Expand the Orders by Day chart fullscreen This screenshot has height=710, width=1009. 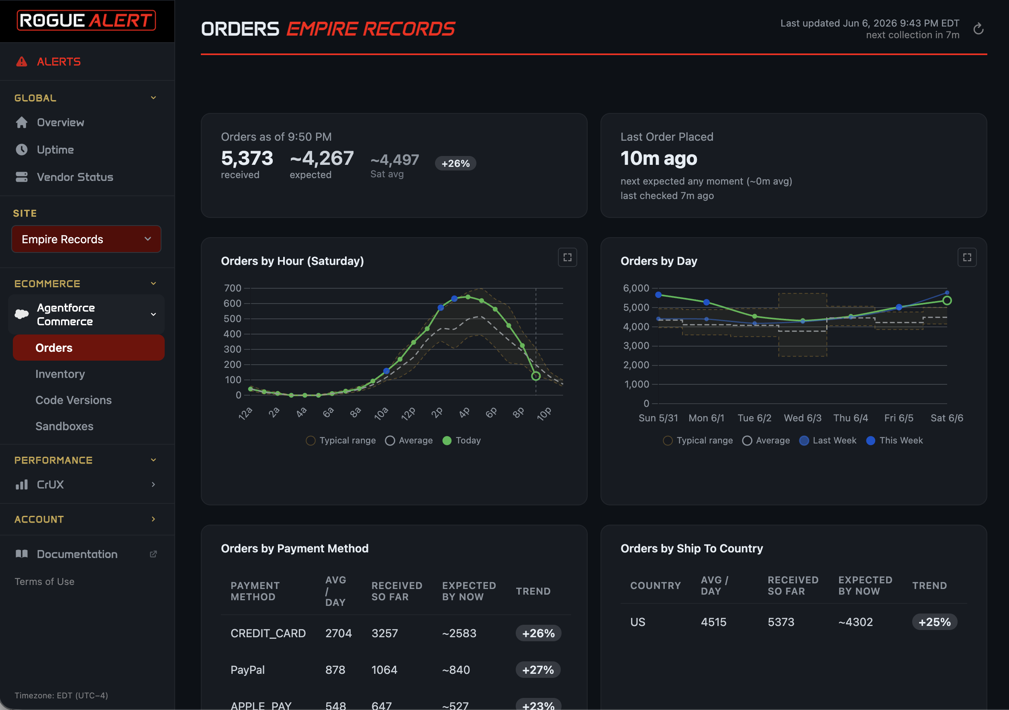(x=967, y=257)
